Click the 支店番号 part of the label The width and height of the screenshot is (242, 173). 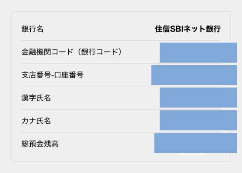pyautogui.click(x=36, y=75)
